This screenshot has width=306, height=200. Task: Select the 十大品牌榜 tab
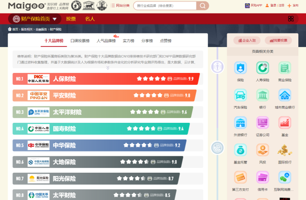pos(54,41)
